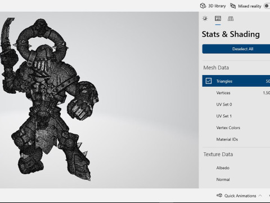270x203 pixels.
Task: Click the Quick Animations cube icon
Action: click(219, 196)
